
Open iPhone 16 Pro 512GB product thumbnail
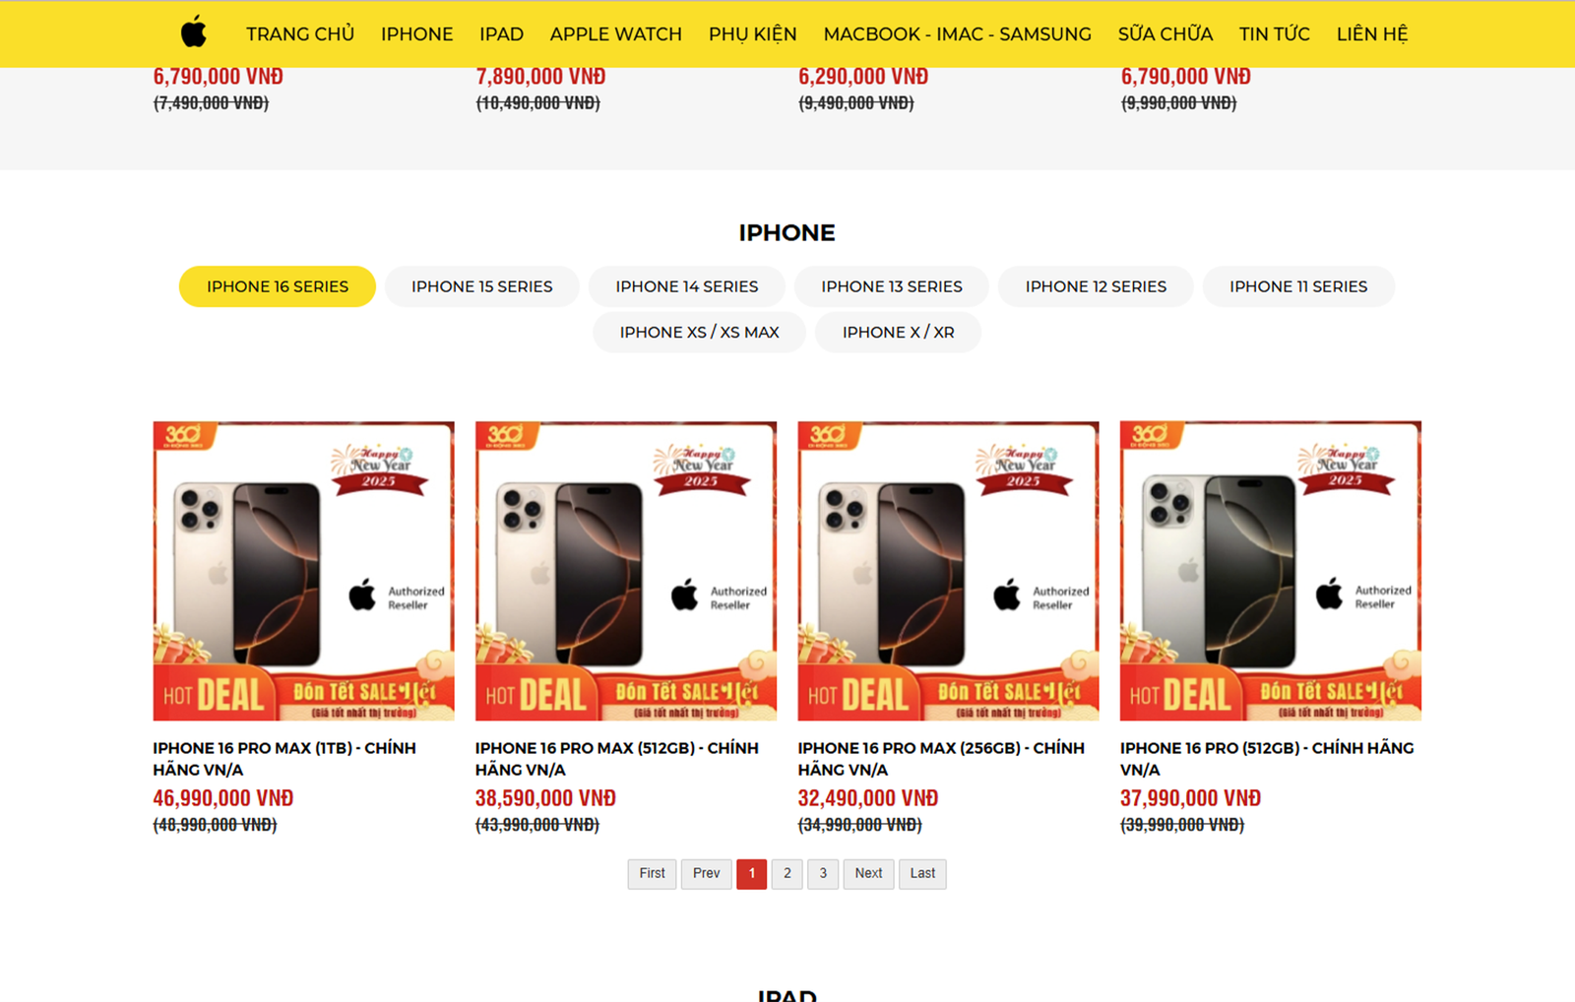coord(1271,571)
